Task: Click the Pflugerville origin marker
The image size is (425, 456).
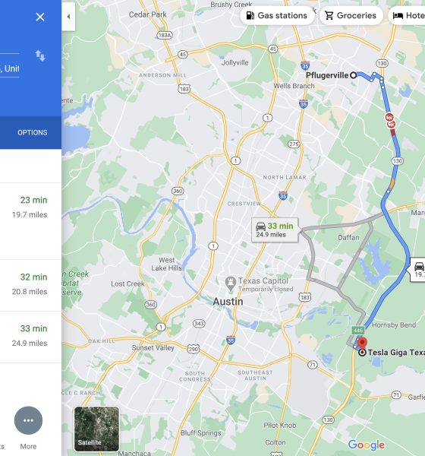Action: tap(353, 75)
